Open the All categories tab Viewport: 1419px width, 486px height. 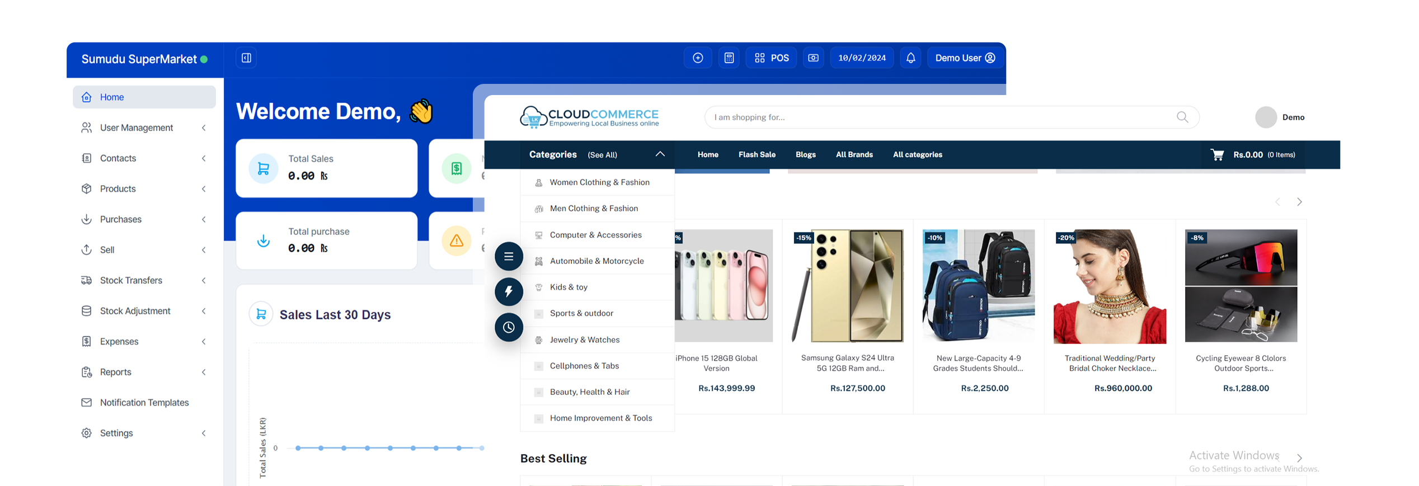click(917, 154)
